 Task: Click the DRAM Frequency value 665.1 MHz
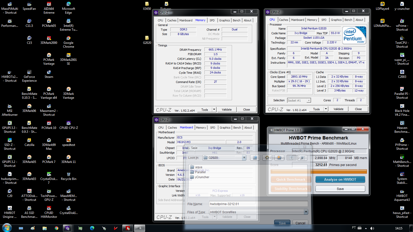click(215, 49)
